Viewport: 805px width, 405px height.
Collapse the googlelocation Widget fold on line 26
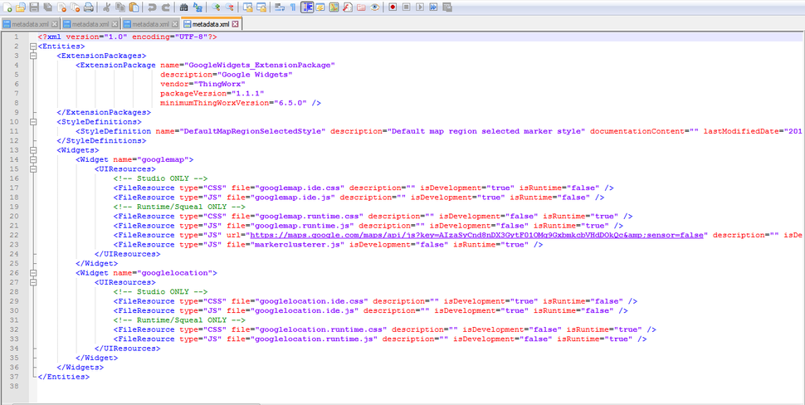pyautogui.click(x=32, y=271)
